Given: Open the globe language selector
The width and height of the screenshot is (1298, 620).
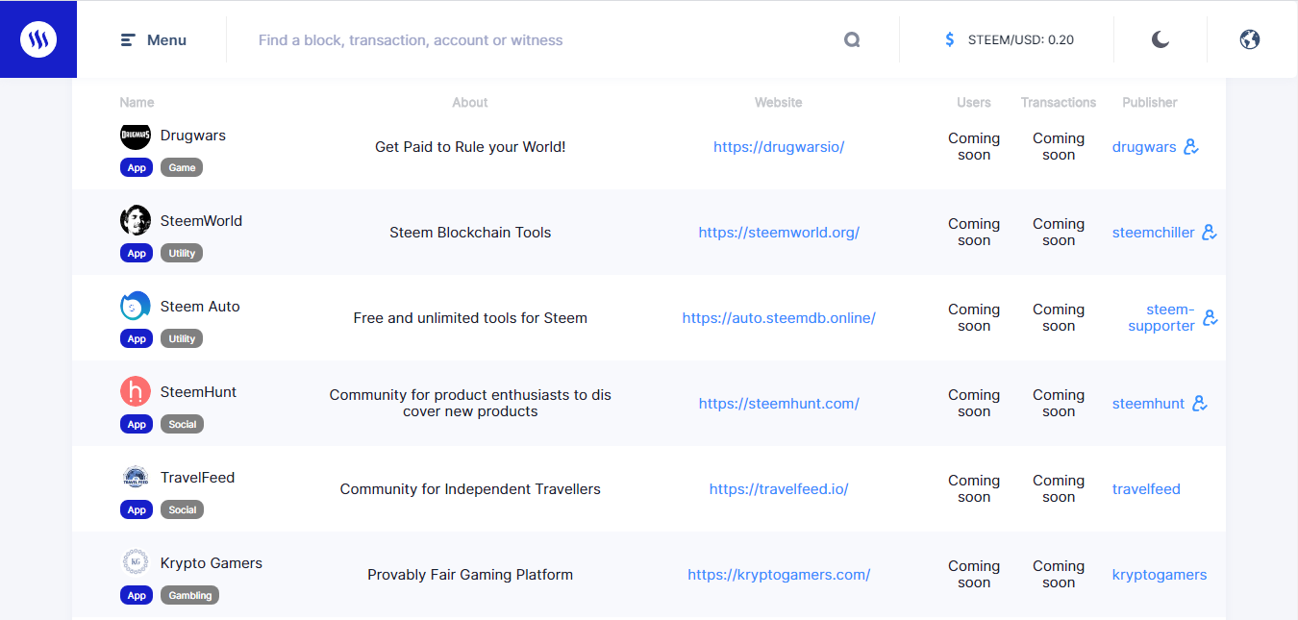Looking at the screenshot, I should [1250, 39].
